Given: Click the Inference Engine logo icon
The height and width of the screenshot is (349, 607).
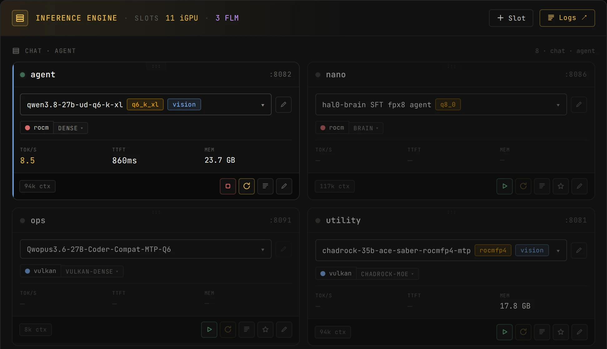Looking at the screenshot, I should pyautogui.click(x=20, y=18).
